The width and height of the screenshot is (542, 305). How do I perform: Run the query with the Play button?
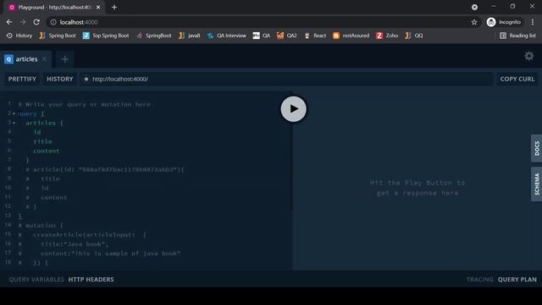click(x=293, y=109)
